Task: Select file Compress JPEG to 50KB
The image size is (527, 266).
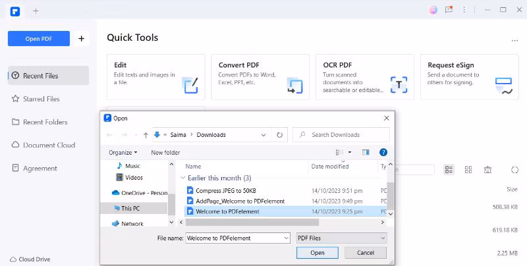Action: 226,191
